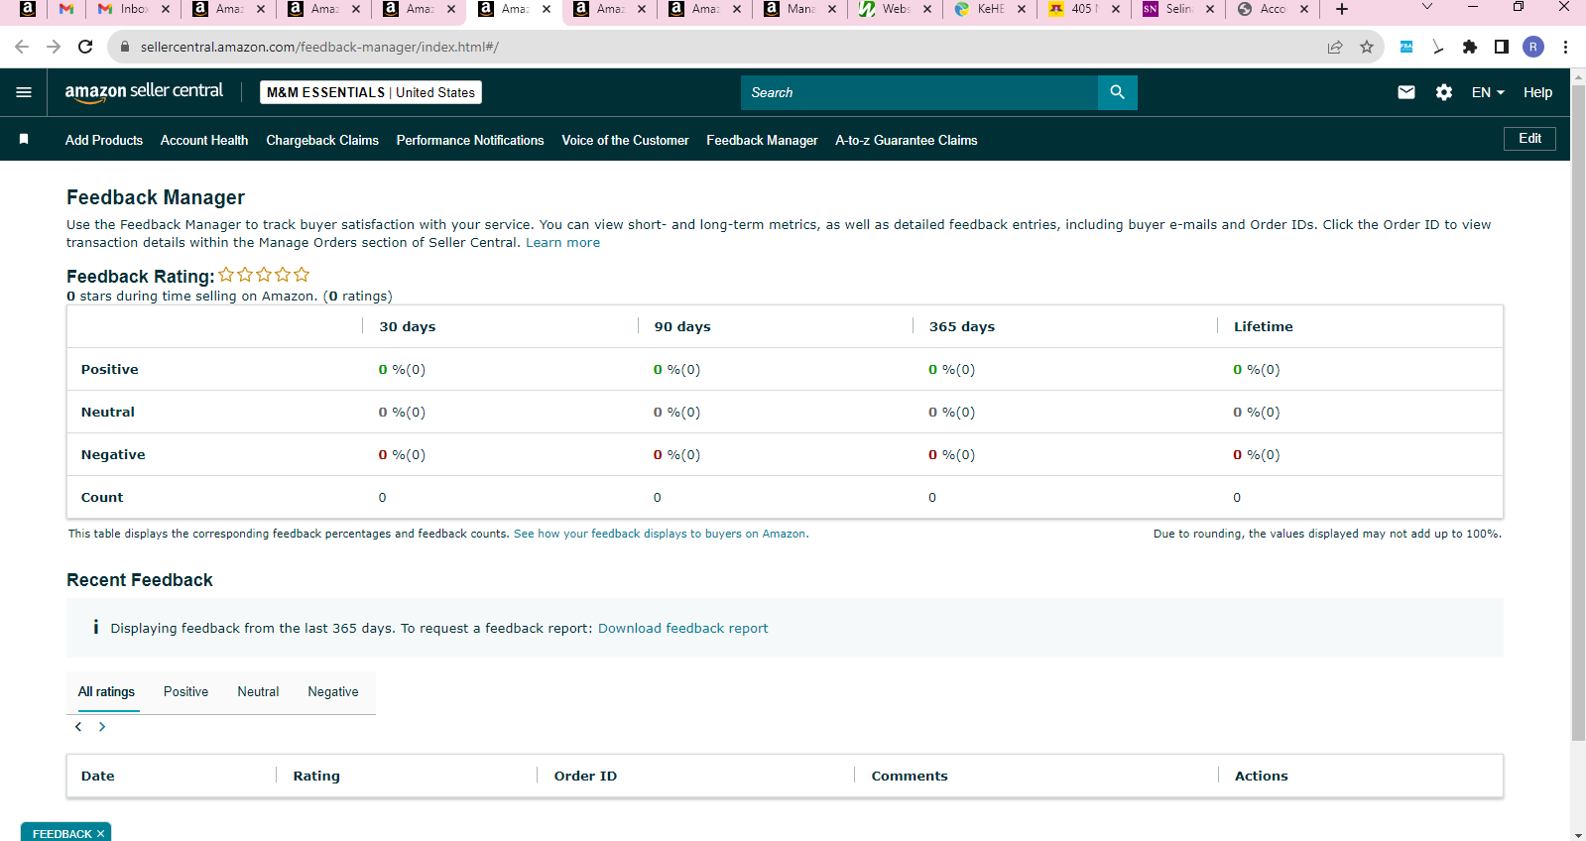Go to previous feedback page arrow

78,727
